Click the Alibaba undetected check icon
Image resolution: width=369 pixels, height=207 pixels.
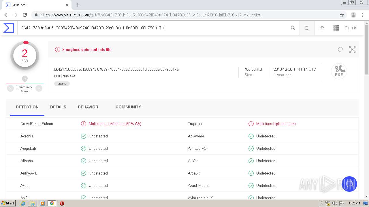point(84,161)
